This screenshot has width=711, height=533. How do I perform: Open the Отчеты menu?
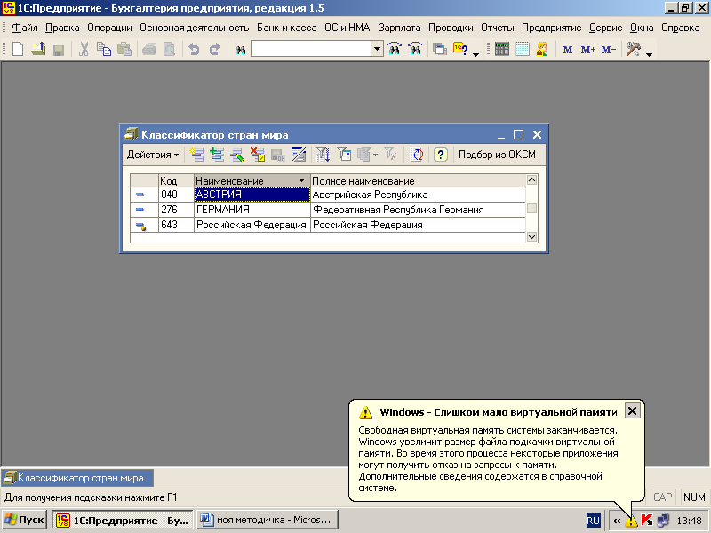click(498, 28)
